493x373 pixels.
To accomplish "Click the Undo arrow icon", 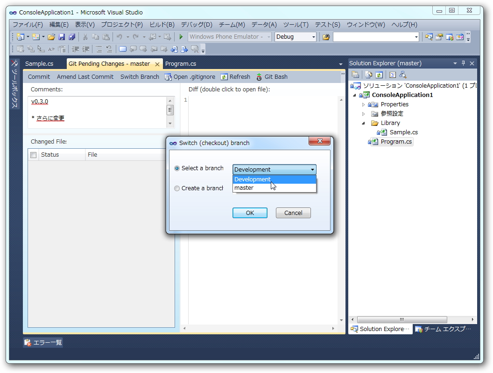I will point(120,37).
